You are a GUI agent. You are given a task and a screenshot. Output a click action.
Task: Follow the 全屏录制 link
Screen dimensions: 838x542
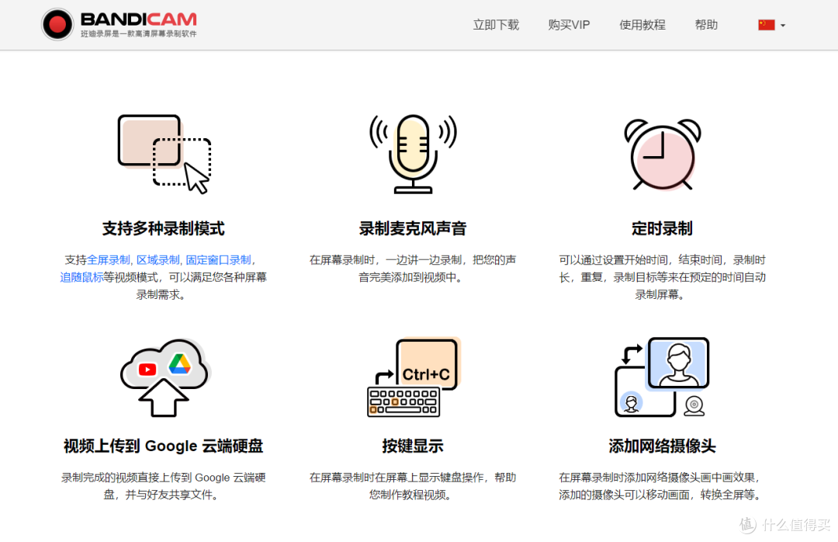click(x=109, y=260)
